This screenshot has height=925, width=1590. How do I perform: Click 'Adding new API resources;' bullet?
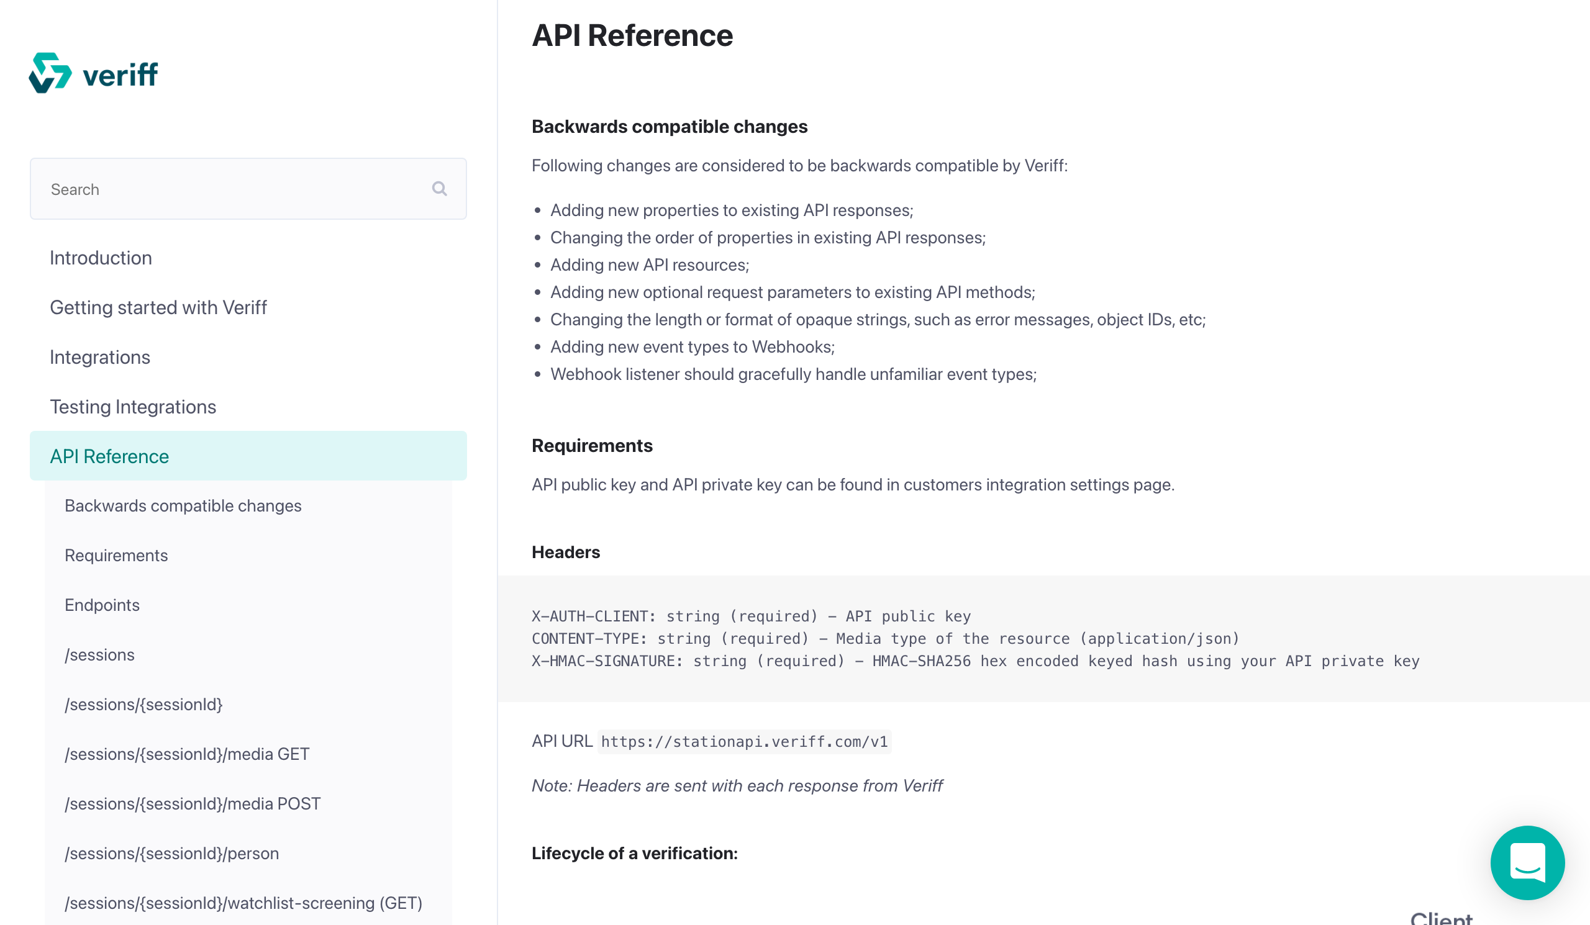pos(650,265)
